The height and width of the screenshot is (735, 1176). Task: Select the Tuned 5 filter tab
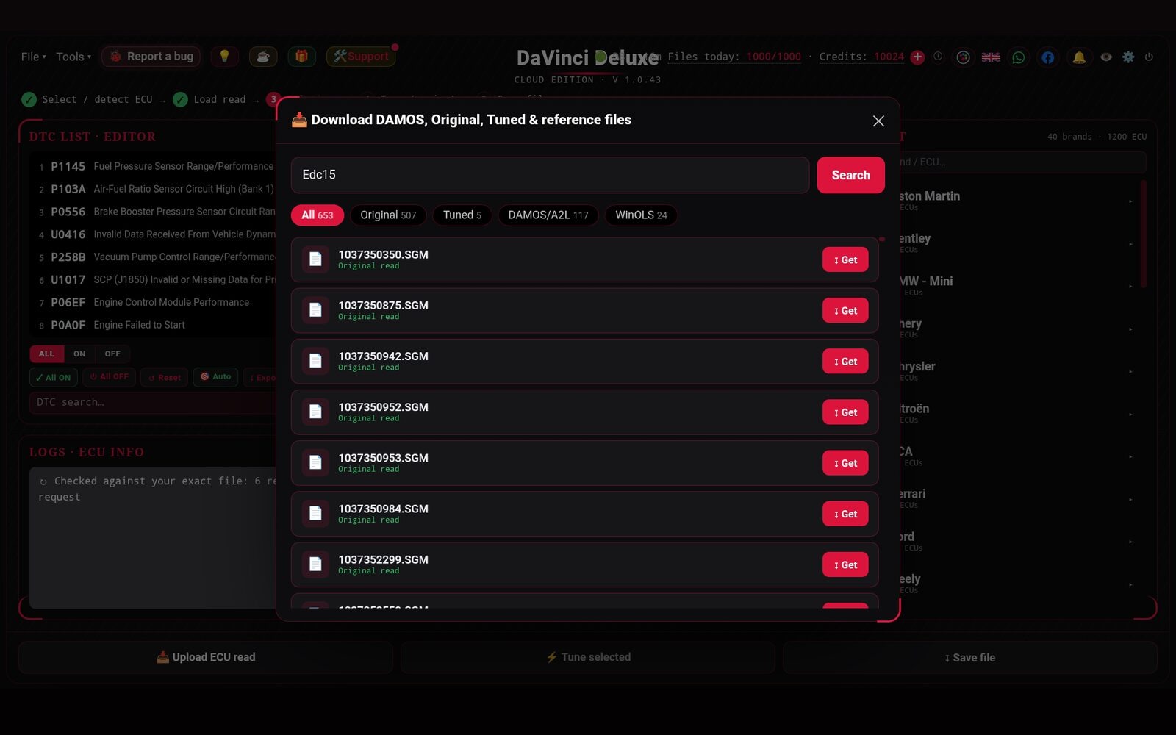coord(462,215)
